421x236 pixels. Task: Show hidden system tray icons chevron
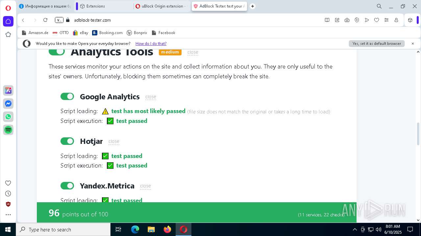(355, 229)
